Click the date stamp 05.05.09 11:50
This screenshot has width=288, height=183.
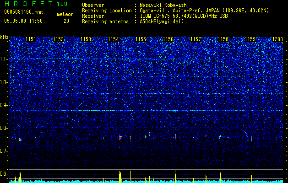pyautogui.click(x=23, y=21)
